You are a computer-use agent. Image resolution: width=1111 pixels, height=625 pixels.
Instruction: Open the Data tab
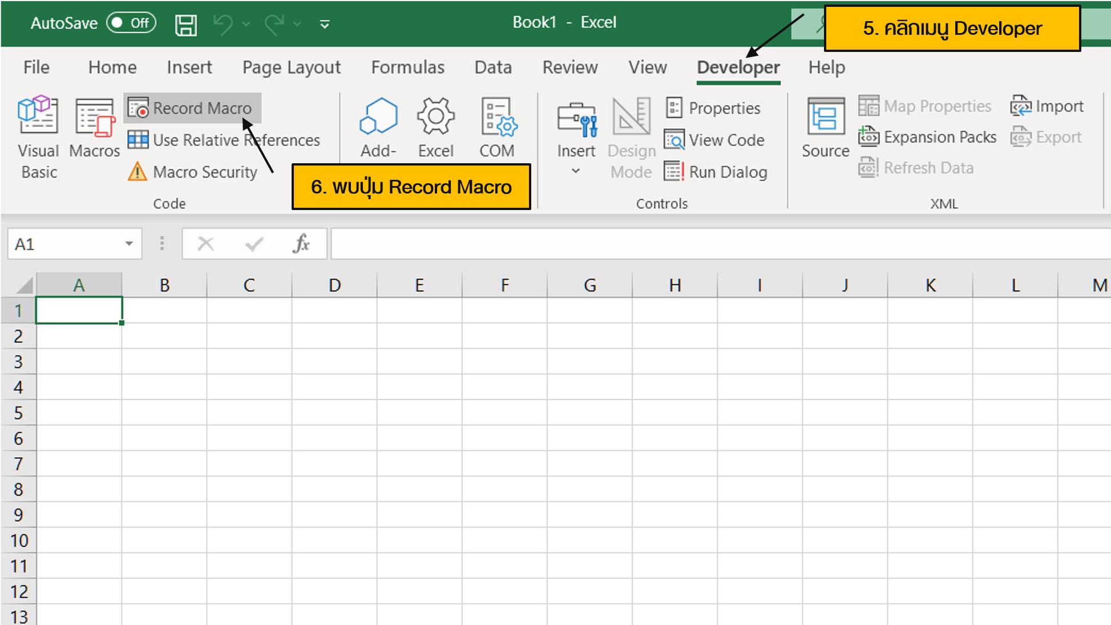(494, 67)
